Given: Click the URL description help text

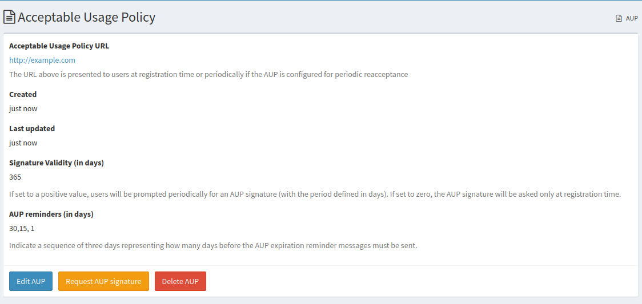Looking at the screenshot, I should 208,74.
